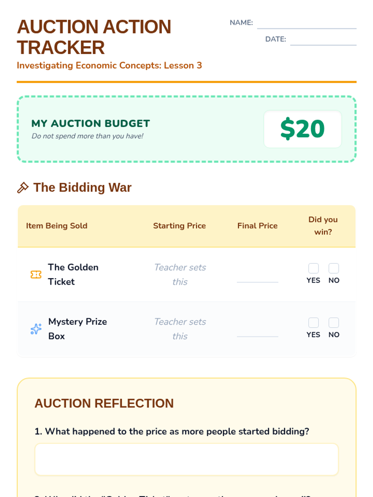The image size is (373, 497).
Task: Click the 'AUCTION REFLECTION' heading
Action: tap(104, 403)
